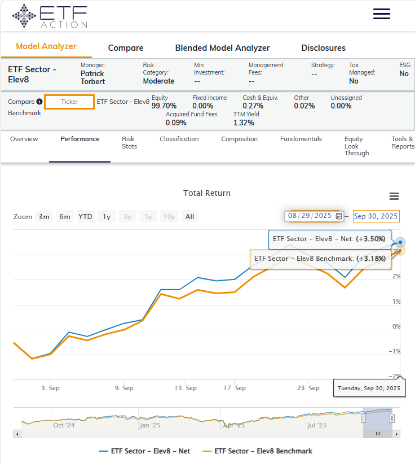Click the Compare Benchmark info icon

pyautogui.click(x=39, y=102)
